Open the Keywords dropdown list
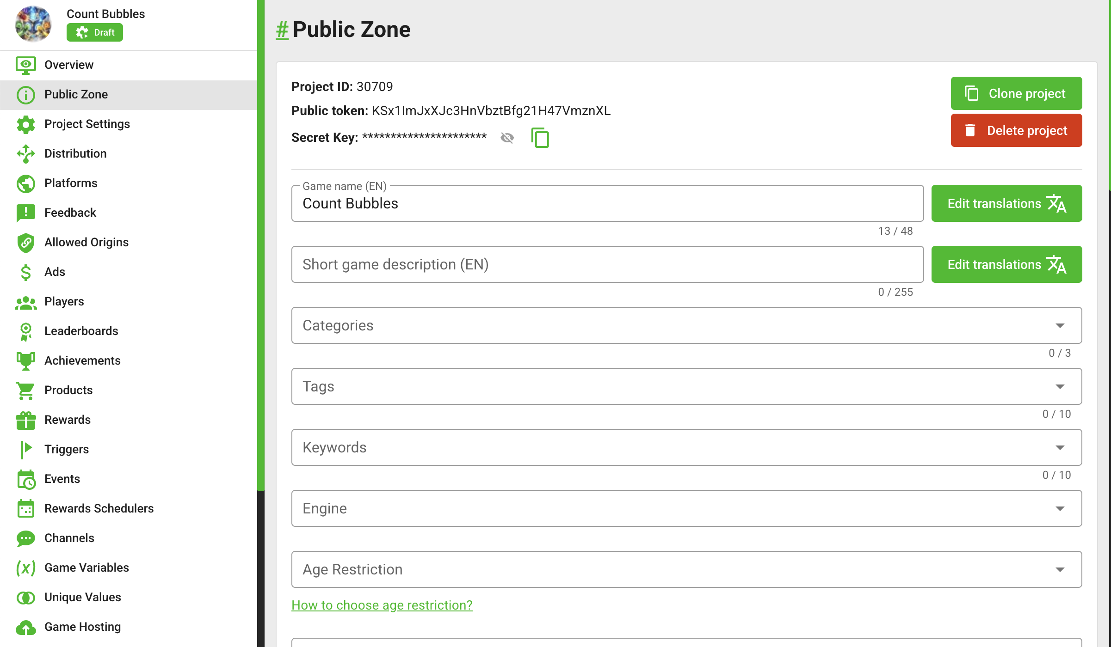The image size is (1111, 647). (x=686, y=447)
